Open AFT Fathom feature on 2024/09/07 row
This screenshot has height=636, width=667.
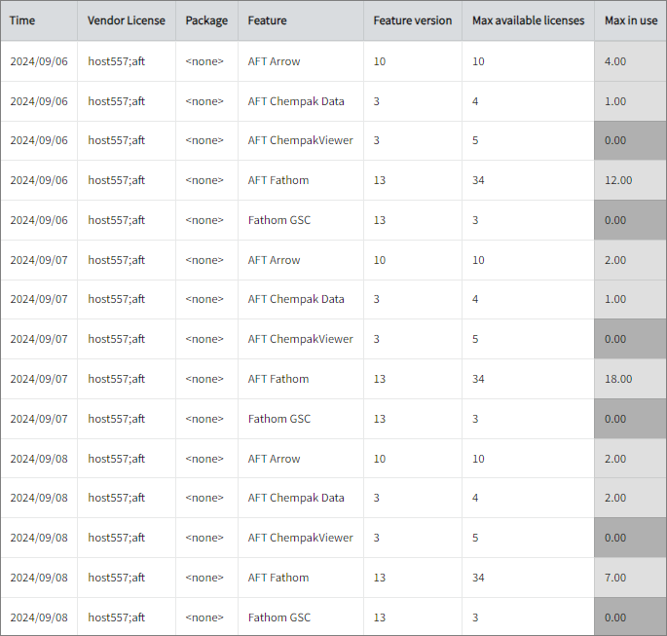[278, 379]
